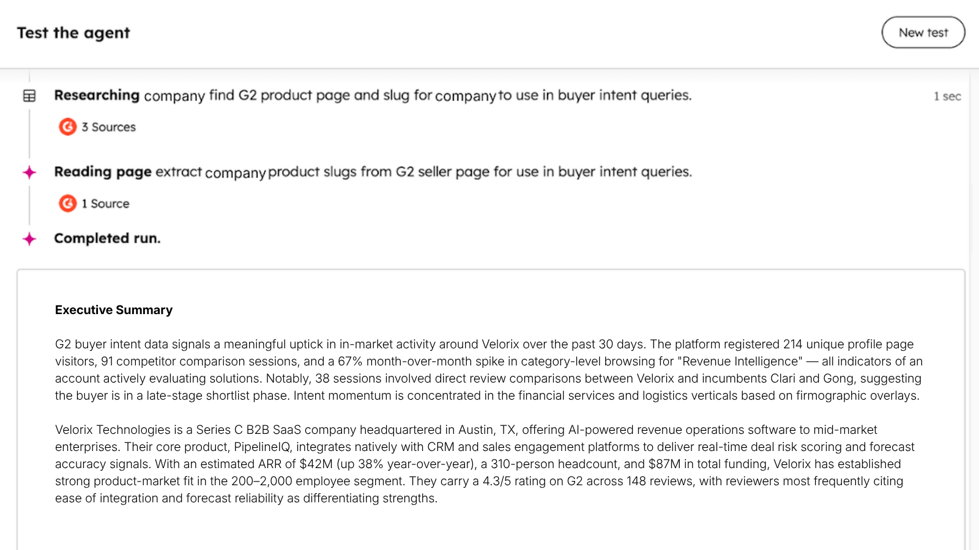Viewport: 979px width, 550px height.
Task: Click the table icon beside Researching step
Action: (x=29, y=96)
